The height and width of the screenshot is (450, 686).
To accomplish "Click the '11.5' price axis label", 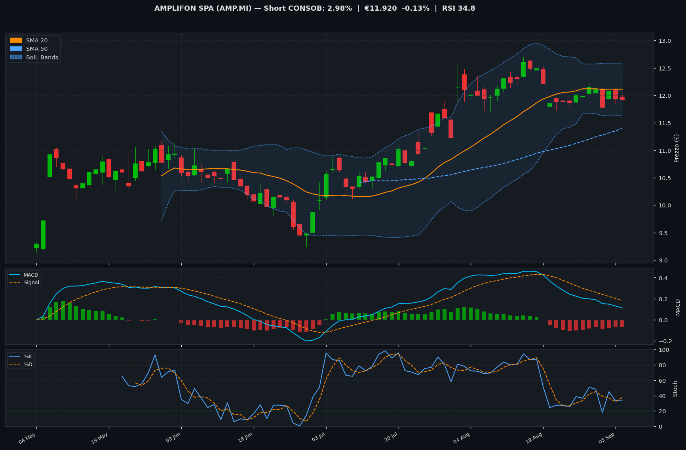I will point(664,123).
